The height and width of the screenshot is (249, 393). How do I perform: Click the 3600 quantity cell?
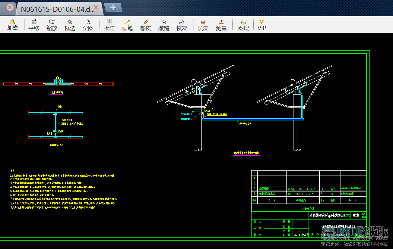pos(333,189)
